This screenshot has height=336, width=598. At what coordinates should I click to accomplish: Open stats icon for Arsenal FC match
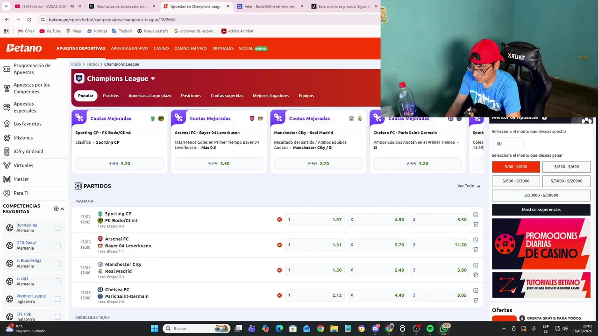(x=476, y=240)
